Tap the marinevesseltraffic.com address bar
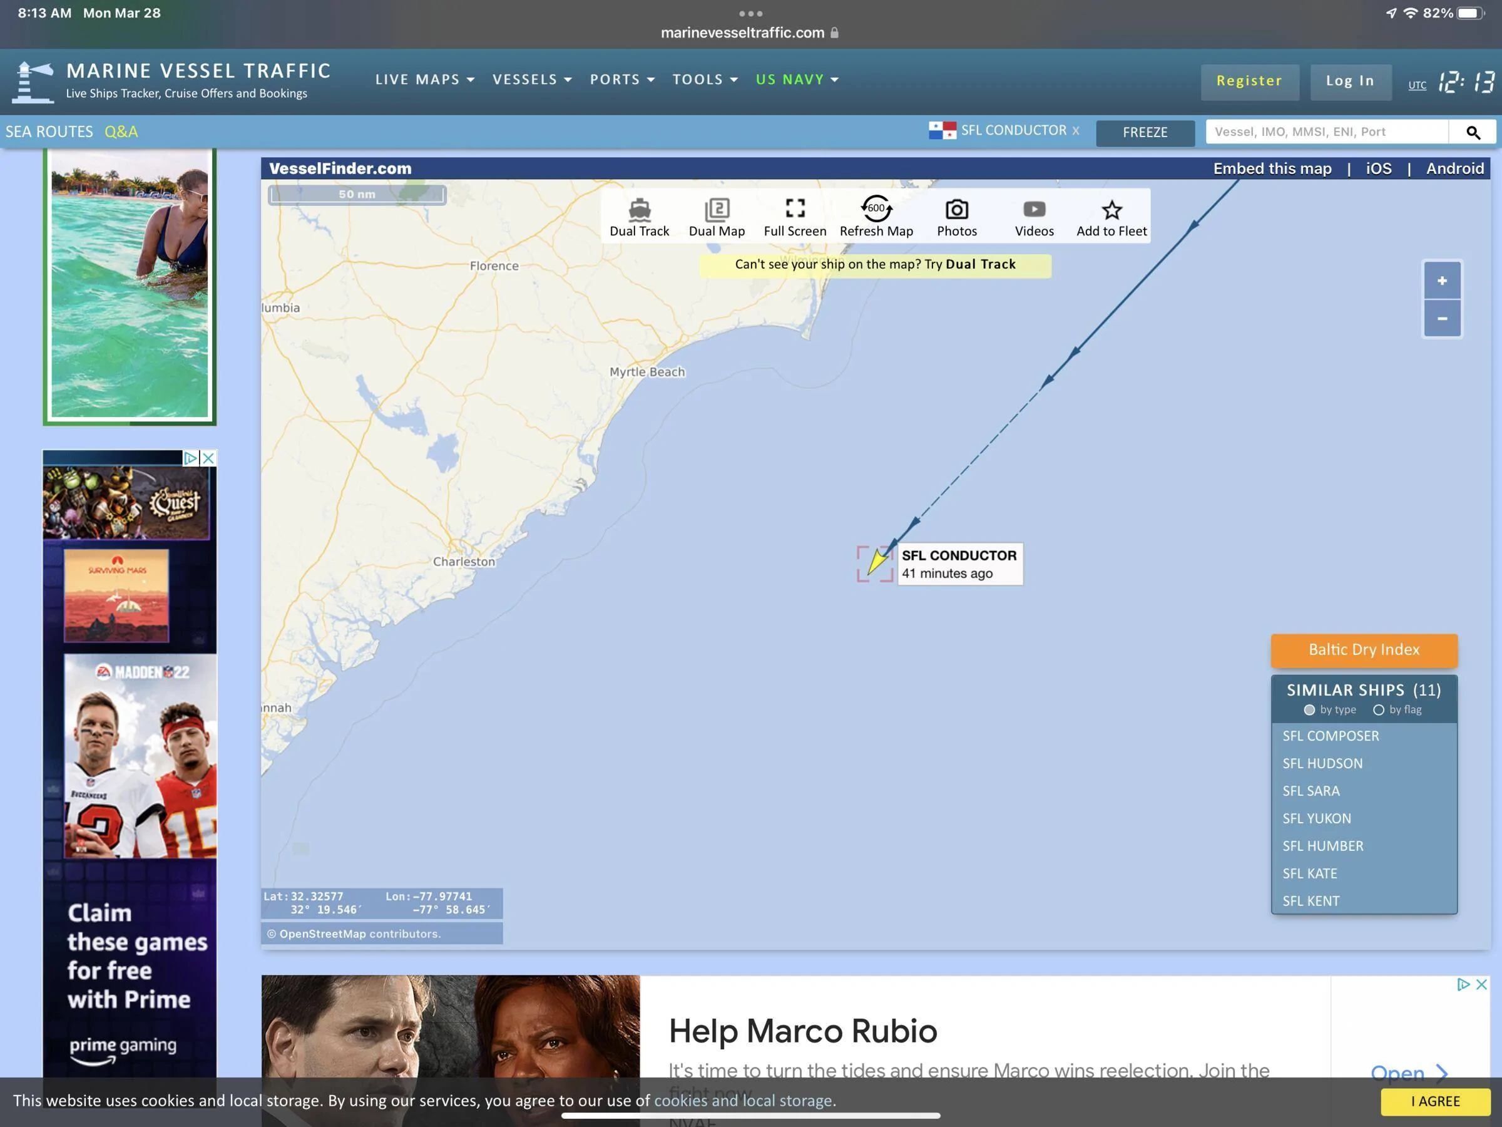The width and height of the screenshot is (1502, 1127). [750, 33]
